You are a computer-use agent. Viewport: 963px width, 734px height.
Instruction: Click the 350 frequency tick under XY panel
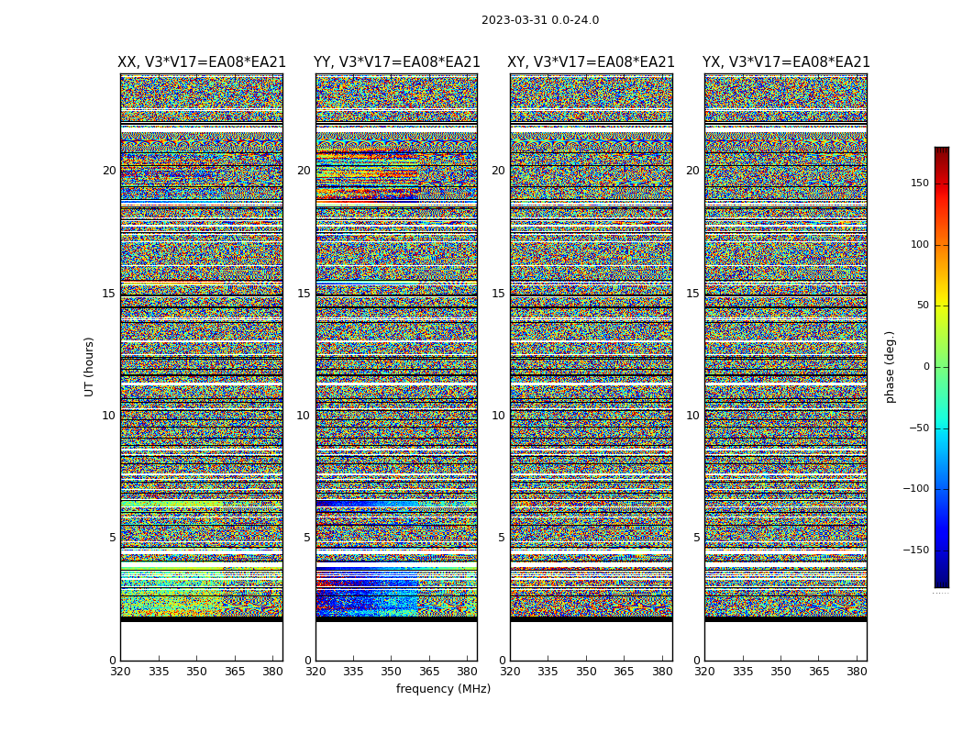point(586,672)
